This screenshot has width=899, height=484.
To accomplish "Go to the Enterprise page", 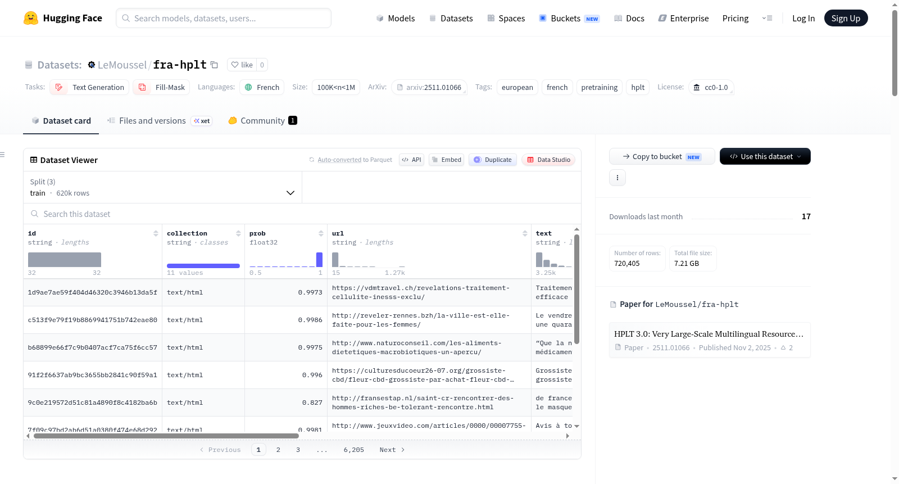I will coord(683,18).
